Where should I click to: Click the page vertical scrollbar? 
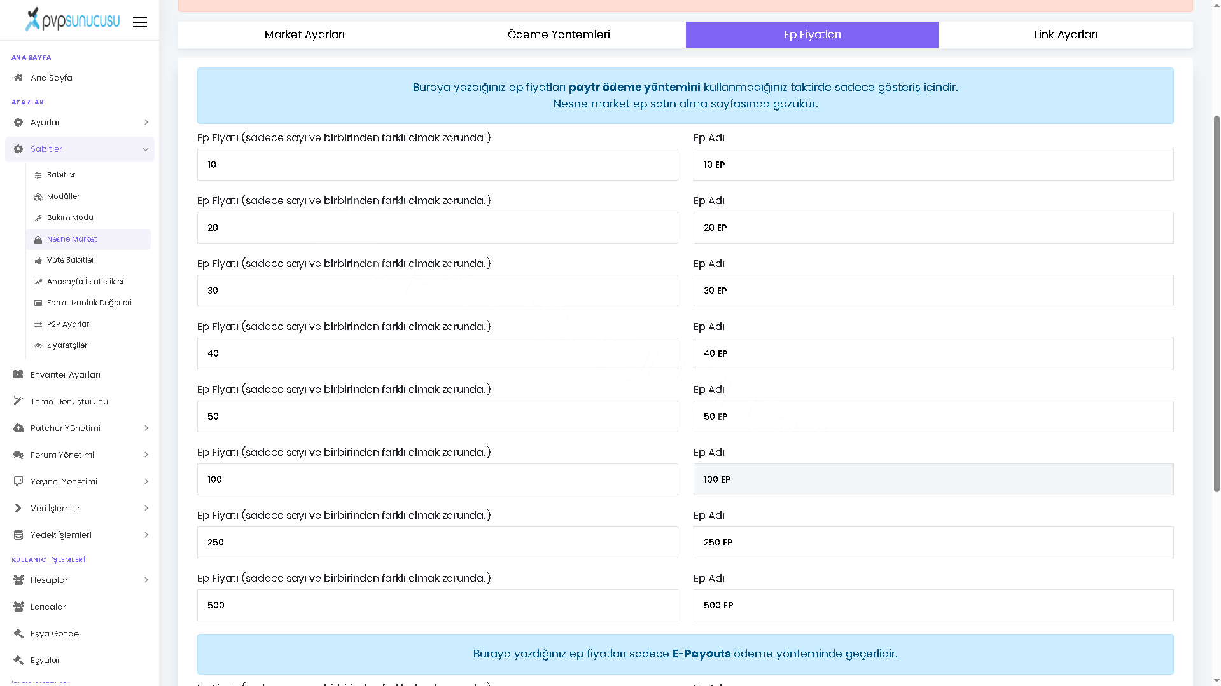[x=1217, y=304]
